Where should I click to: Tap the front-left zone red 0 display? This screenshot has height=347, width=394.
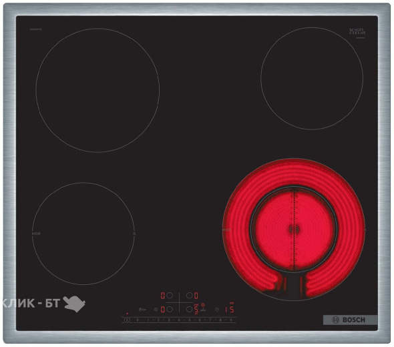point(162,310)
